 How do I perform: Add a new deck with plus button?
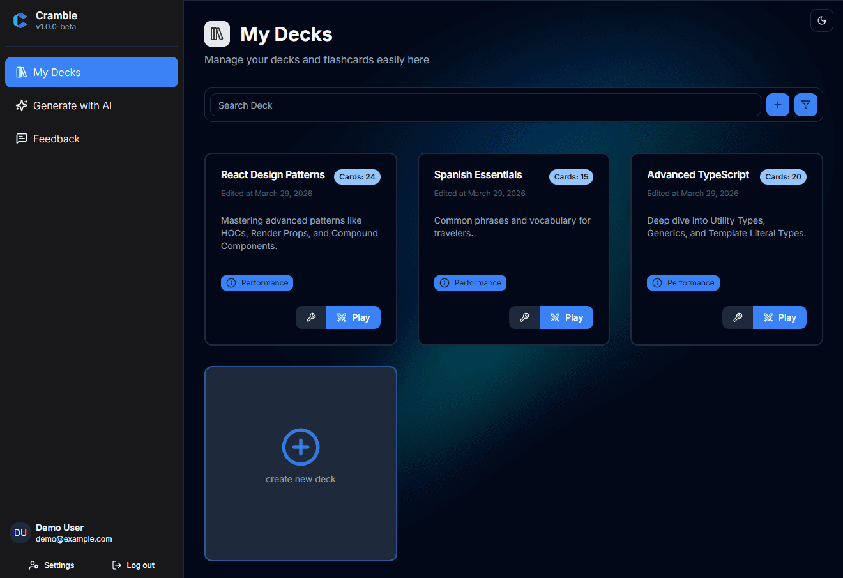(778, 105)
